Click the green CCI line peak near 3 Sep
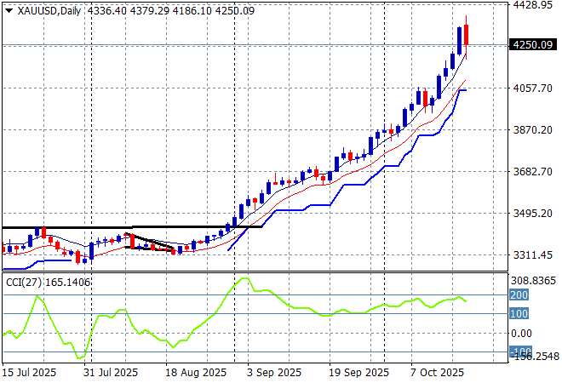562x383 pixels. 244,278
